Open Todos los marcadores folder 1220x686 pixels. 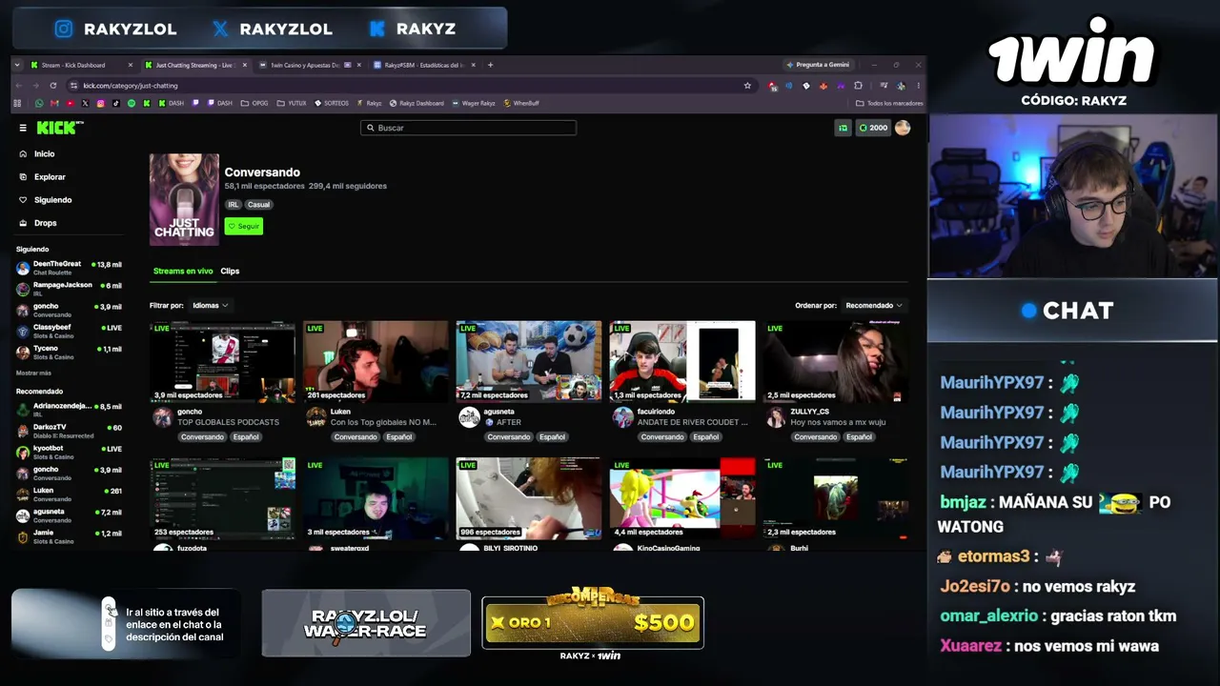click(x=889, y=103)
